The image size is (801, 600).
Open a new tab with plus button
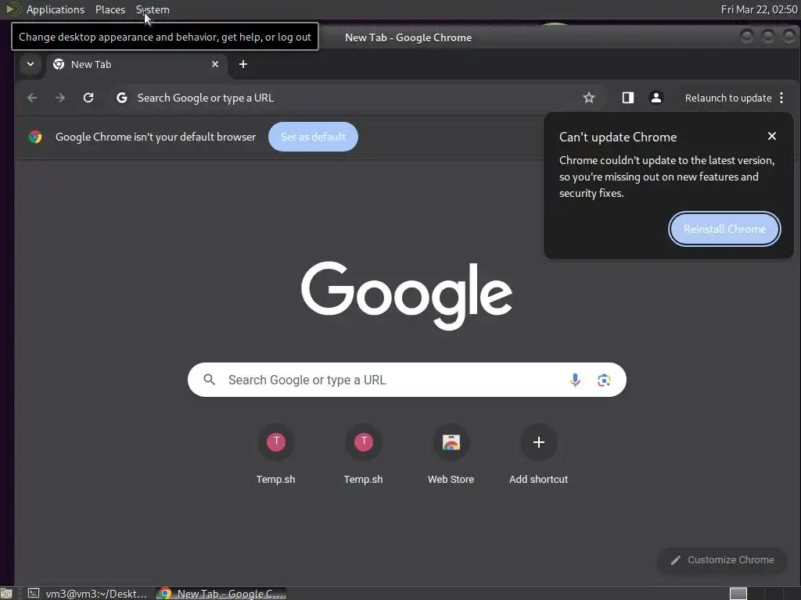[x=243, y=64]
